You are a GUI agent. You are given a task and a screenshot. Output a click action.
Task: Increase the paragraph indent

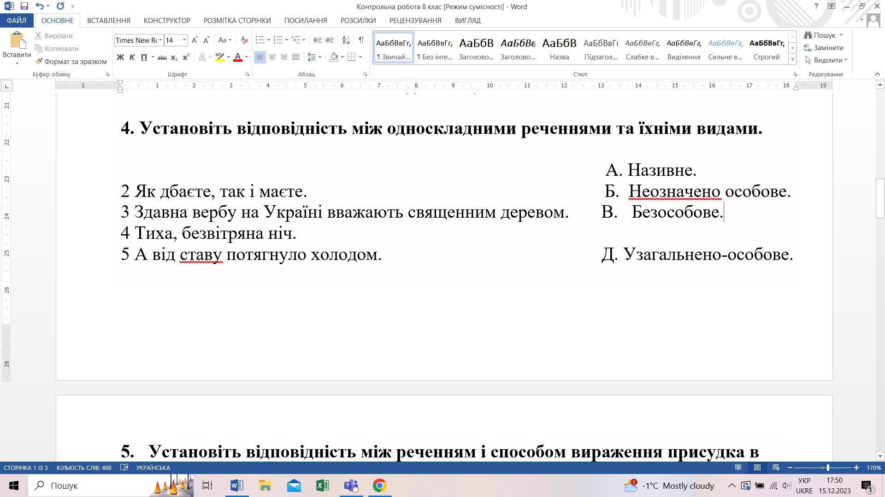click(x=330, y=40)
